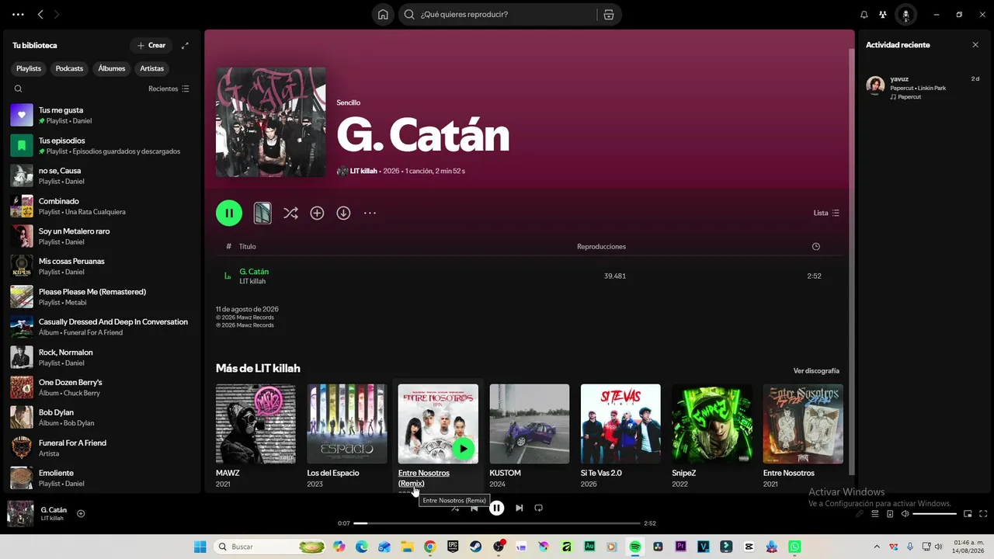Viewport: 994px width, 559px height.
Task: Open Friend Activity icon in top bar
Action: (x=883, y=15)
